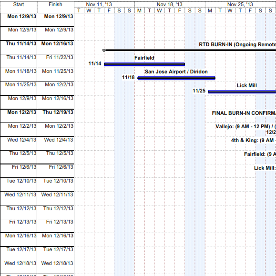Click the Vallejo: (9 AM - 12 PM) label
This screenshot has height=276, width=276.
[x=243, y=126]
